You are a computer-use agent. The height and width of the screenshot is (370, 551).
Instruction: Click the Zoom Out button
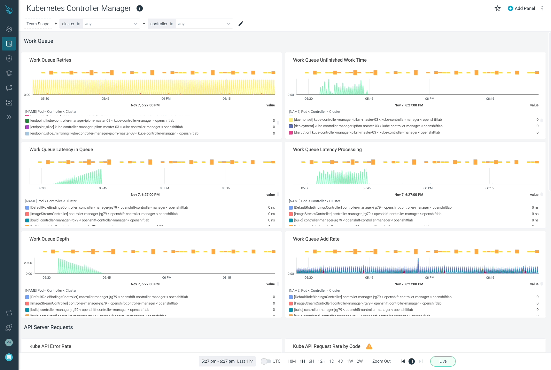coord(381,361)
